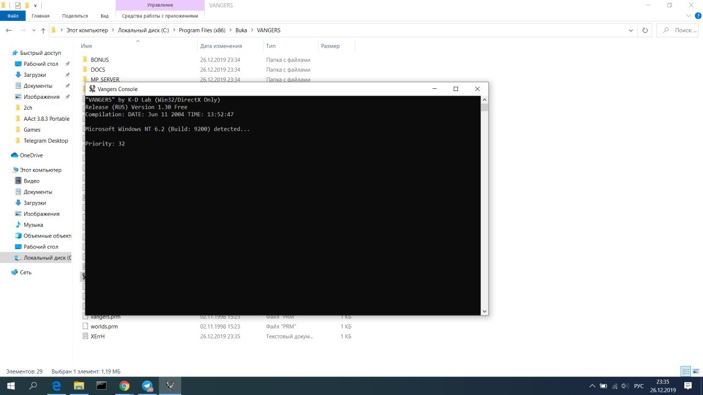The width and height of the screenshot is (703, 395).
Task: Open OneDrive in navigation pane
Action: (x=31, y=155)
